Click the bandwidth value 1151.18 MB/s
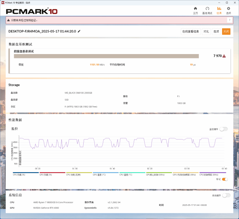 click(x=97, y=65)
